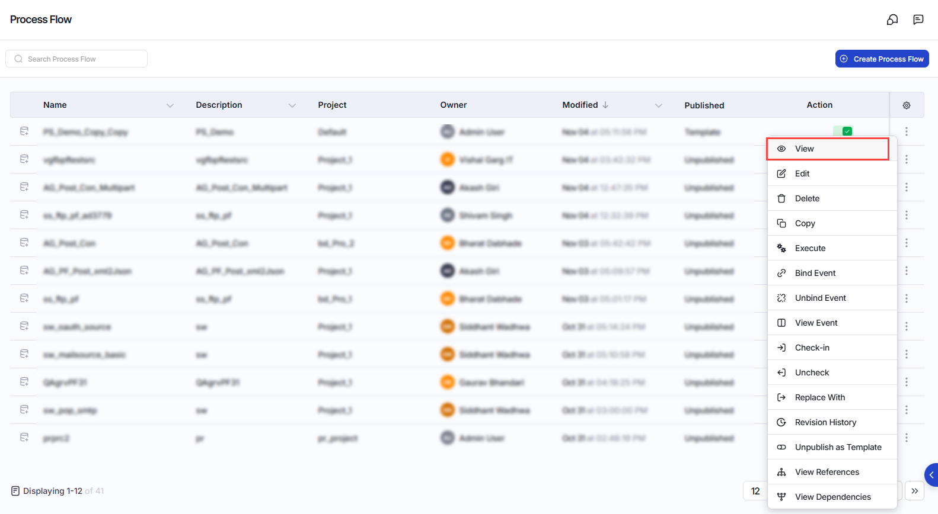Image resolution: width=938 pixels, height=514 pixels.
Task: Click the Execute gears icon in menu
Action: [781, 248]
